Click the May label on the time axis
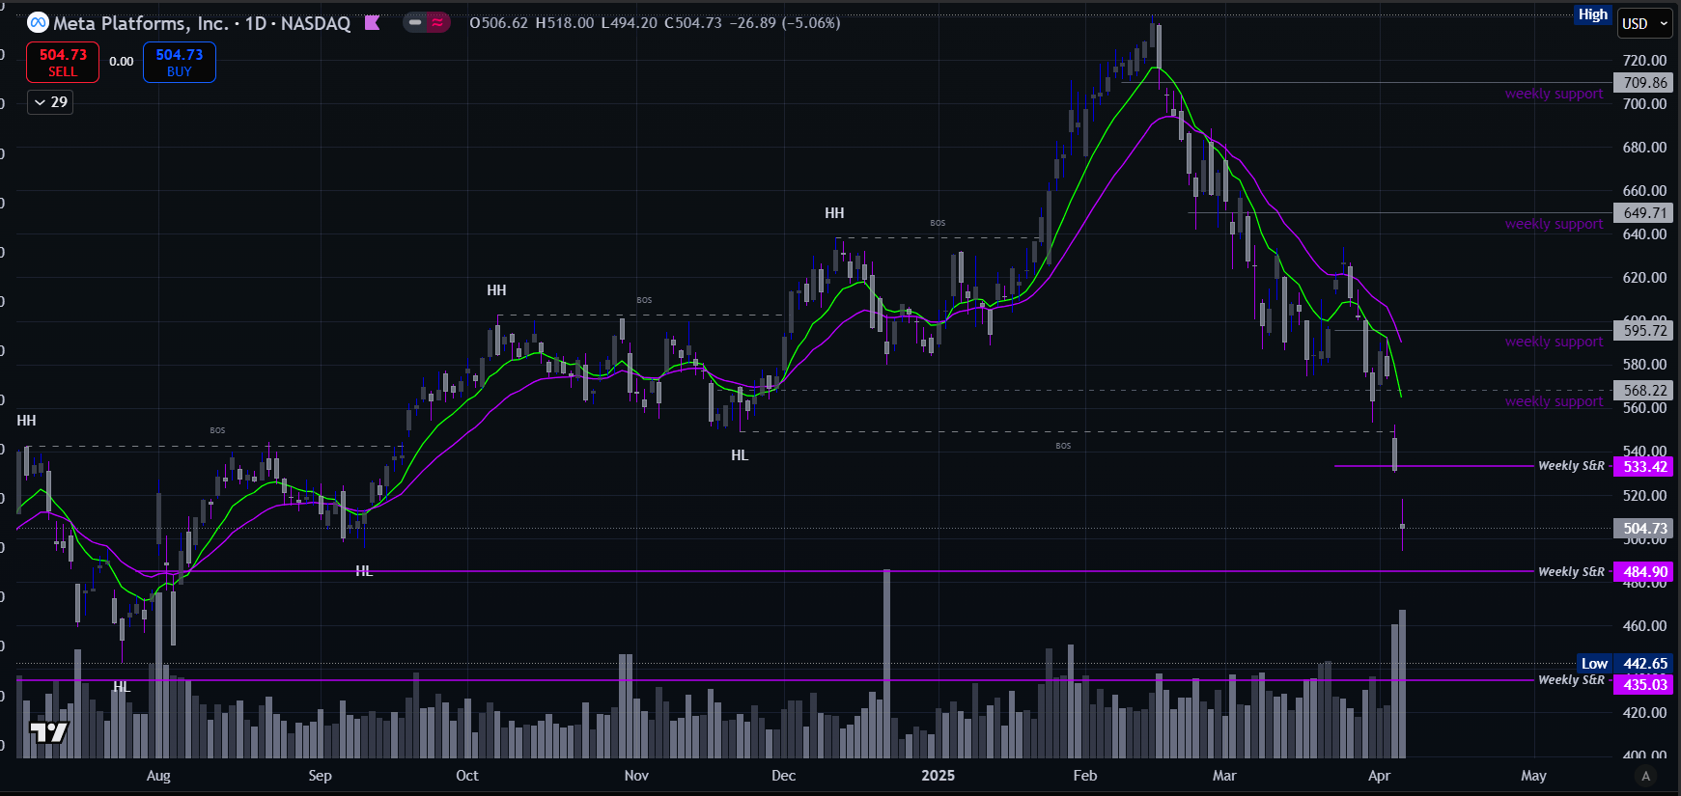The image size is (1681, 796). coord(1533,776)
